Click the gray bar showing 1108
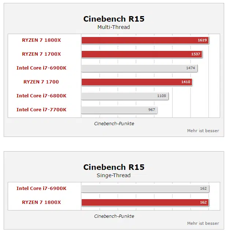Screen dimensions: 226x231 coord(125,96)
